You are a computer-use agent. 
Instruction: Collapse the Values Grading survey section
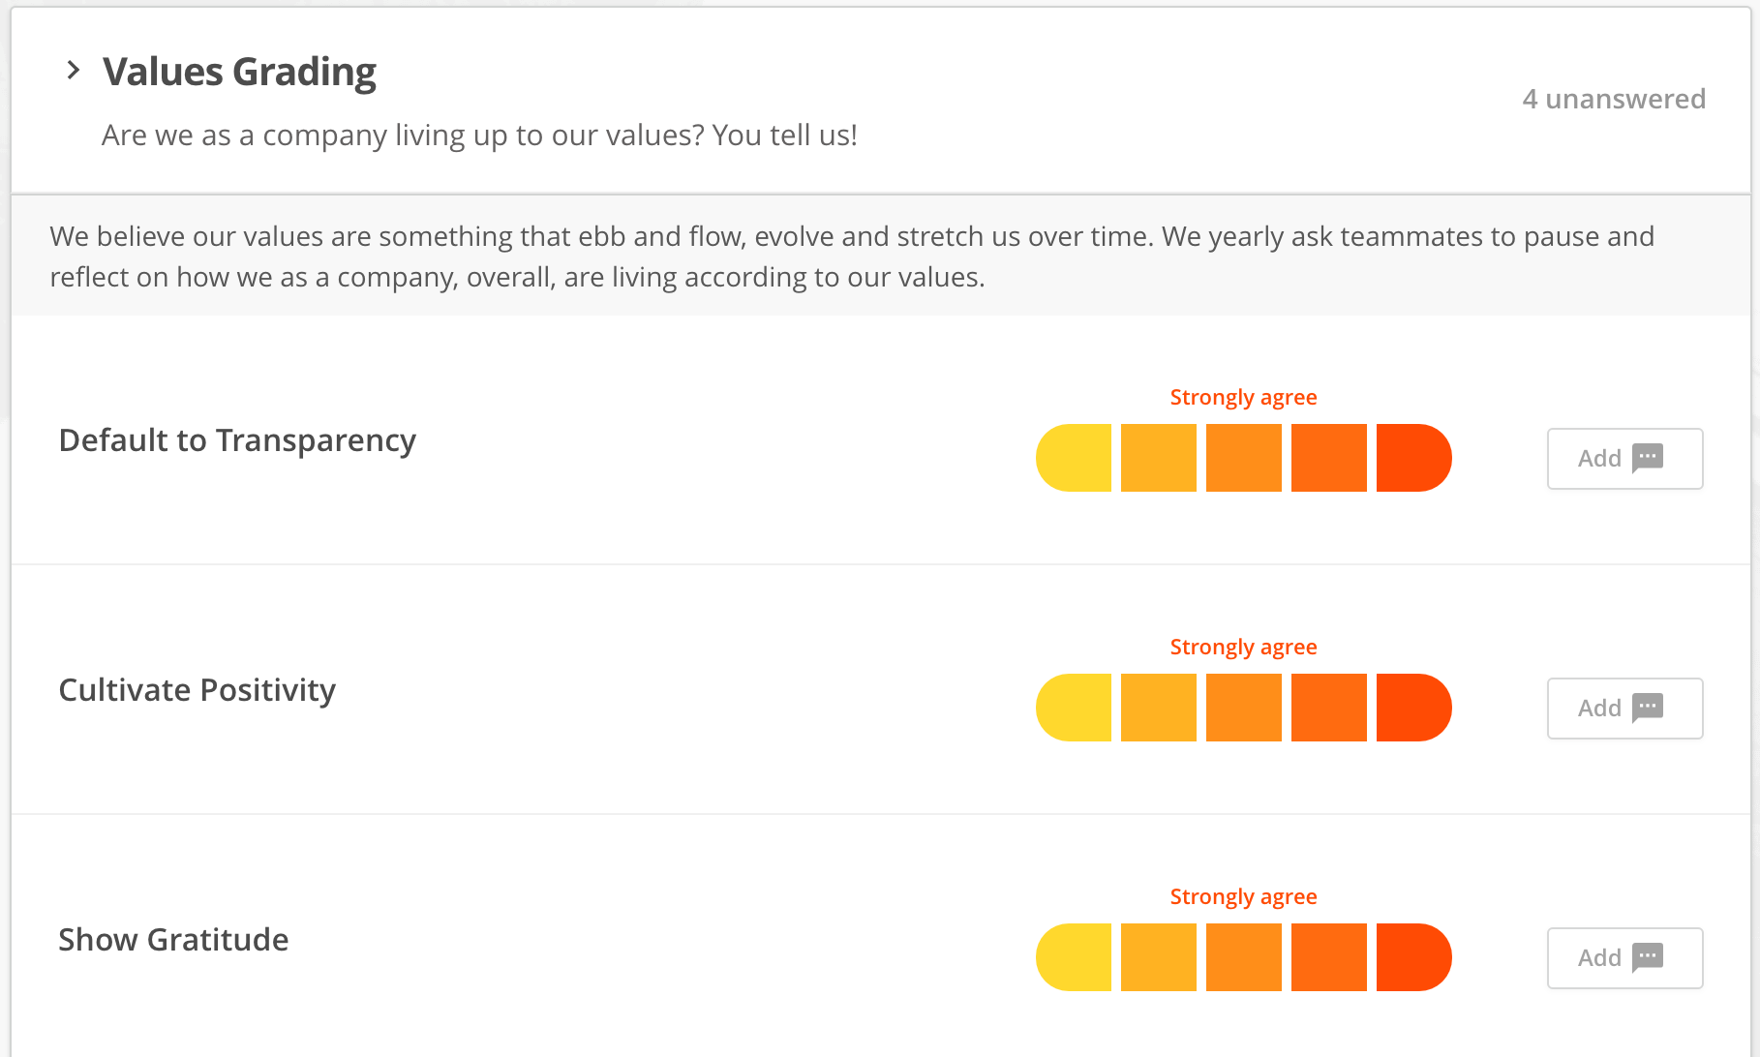(x=73, y=69)
